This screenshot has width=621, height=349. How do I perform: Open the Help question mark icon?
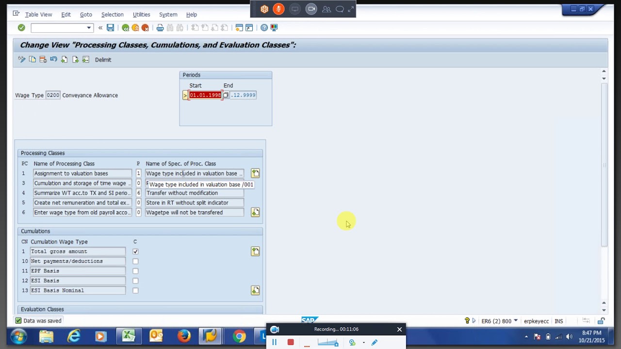tap(264, 28)
